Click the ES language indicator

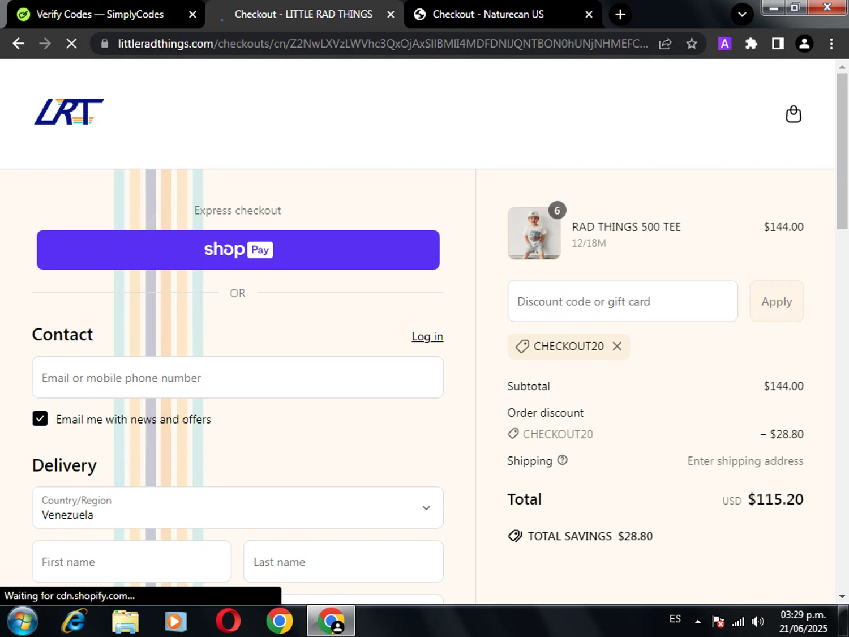[x=675, y=619]
